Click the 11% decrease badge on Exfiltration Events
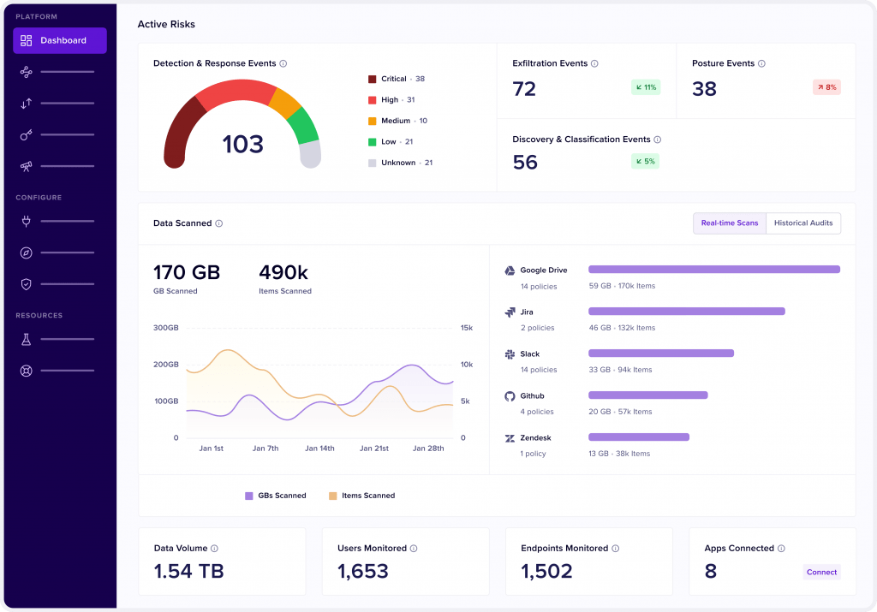This screenshot has width=877, height=612. 645,87
